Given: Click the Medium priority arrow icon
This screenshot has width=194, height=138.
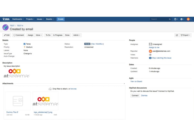Looking at the screenshot, I should coord(24,47).
